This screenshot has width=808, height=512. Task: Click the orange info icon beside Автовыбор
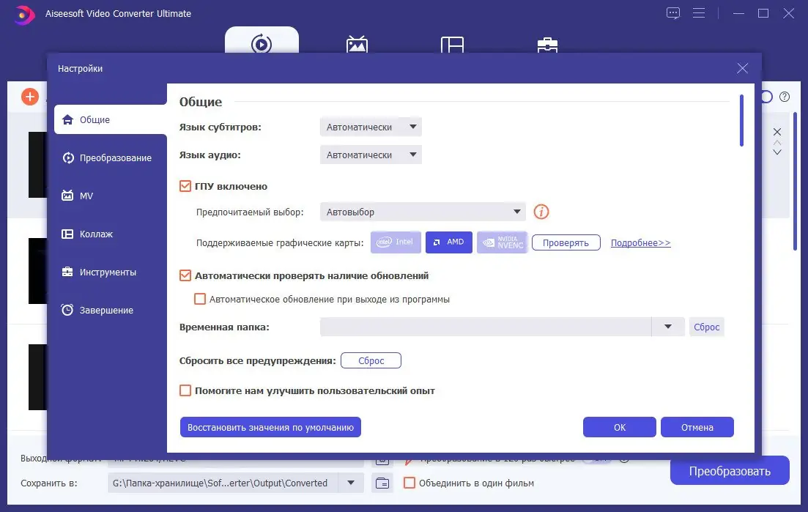pos(541,212)
